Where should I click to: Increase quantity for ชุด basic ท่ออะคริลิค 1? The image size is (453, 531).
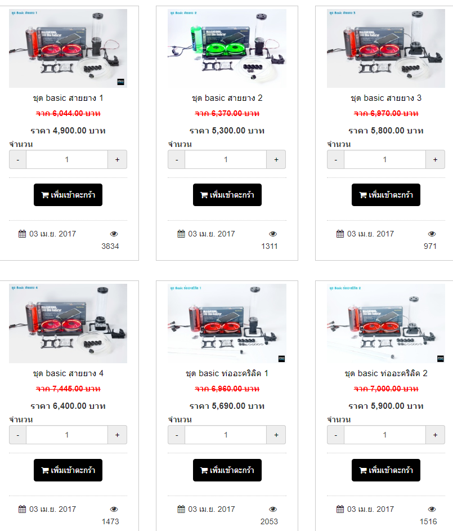(x=276, y=435)
